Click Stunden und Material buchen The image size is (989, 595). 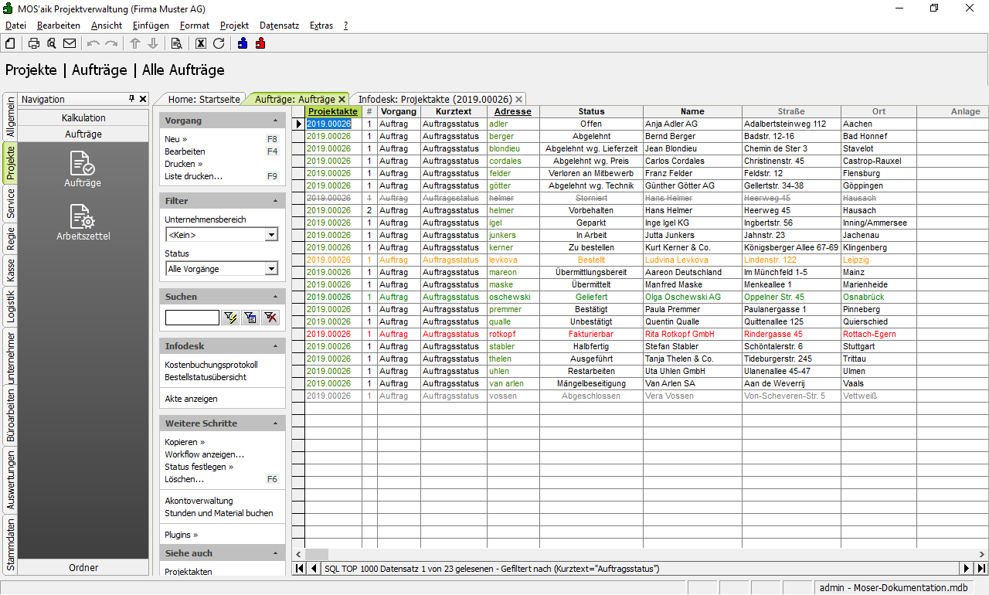pos(219,513)
